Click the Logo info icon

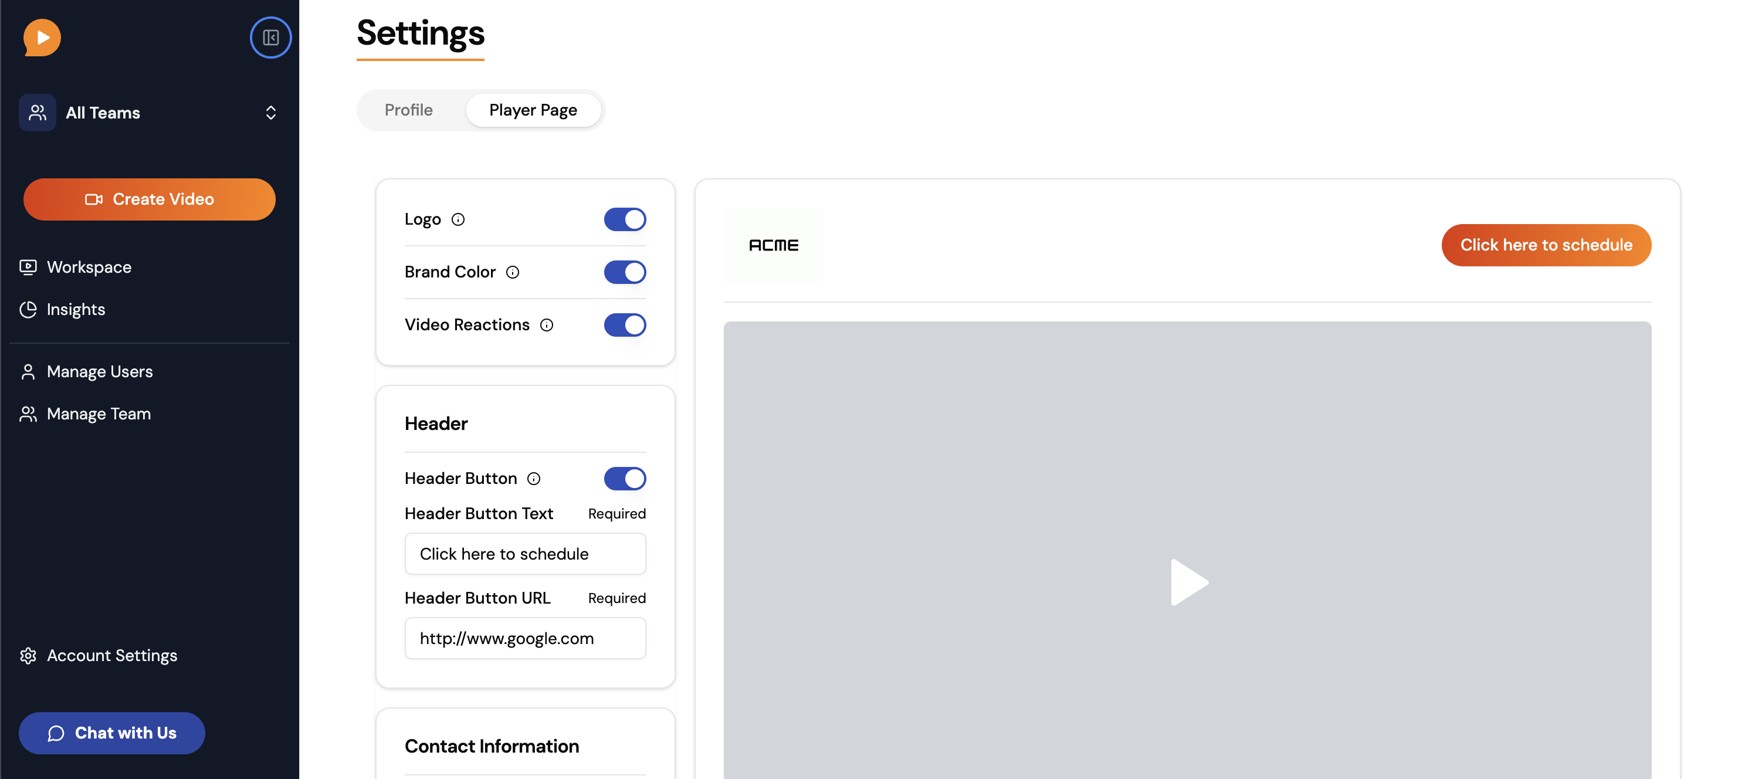click(458, 219)
